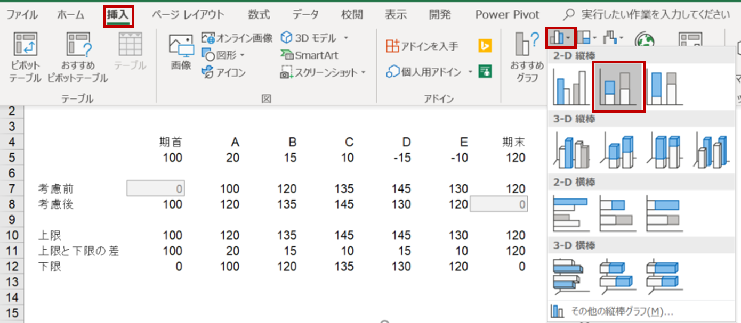Viewport: 741px width, 323px height.
Task: Switch to the ホーム tab
Action: [70, 15]
